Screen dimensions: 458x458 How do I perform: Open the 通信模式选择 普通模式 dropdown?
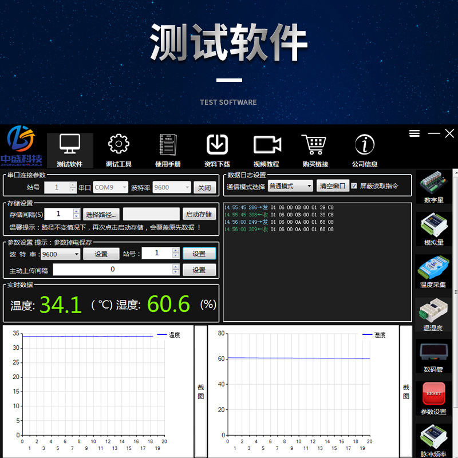click(x=290, y=186)
